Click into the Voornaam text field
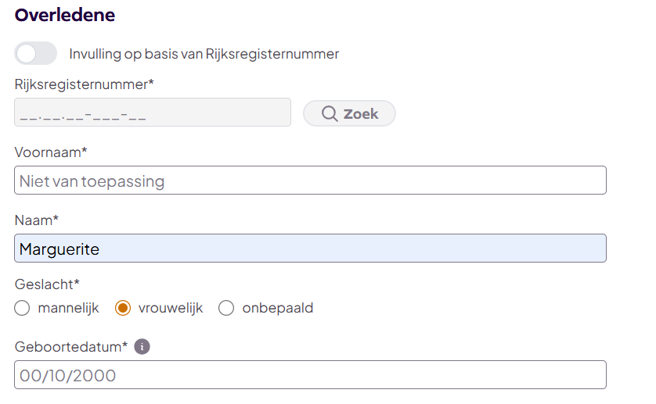 310,181
